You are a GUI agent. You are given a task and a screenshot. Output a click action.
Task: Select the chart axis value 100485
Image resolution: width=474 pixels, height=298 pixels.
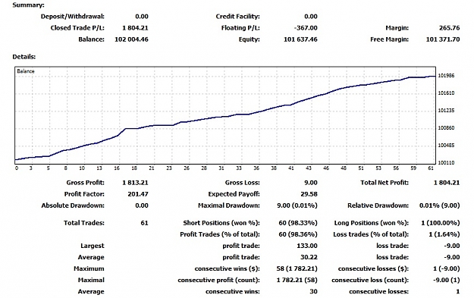click(446, 146)
